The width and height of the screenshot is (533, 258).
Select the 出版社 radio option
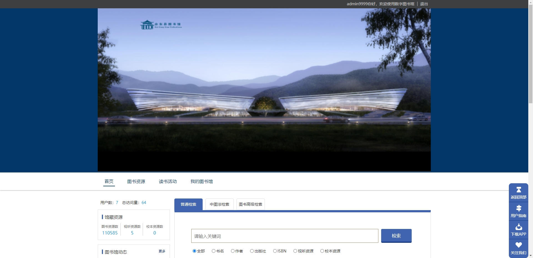[252, 251]
